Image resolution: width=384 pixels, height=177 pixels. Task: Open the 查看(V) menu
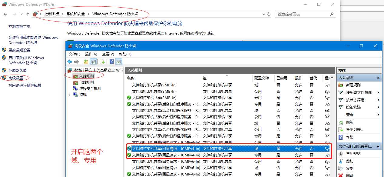108,54
